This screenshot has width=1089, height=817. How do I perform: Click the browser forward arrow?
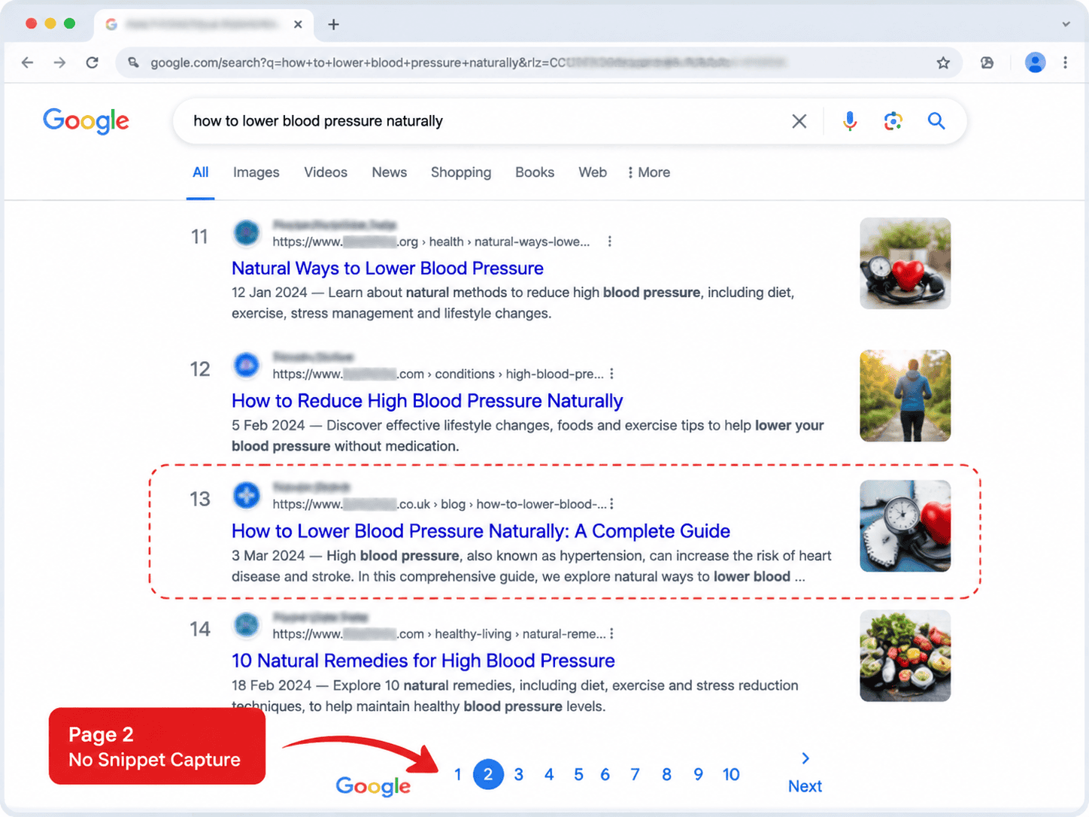pos(60,62)
